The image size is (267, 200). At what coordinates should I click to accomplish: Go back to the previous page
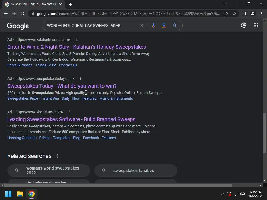pyautogui.click(x=6, y=14)
